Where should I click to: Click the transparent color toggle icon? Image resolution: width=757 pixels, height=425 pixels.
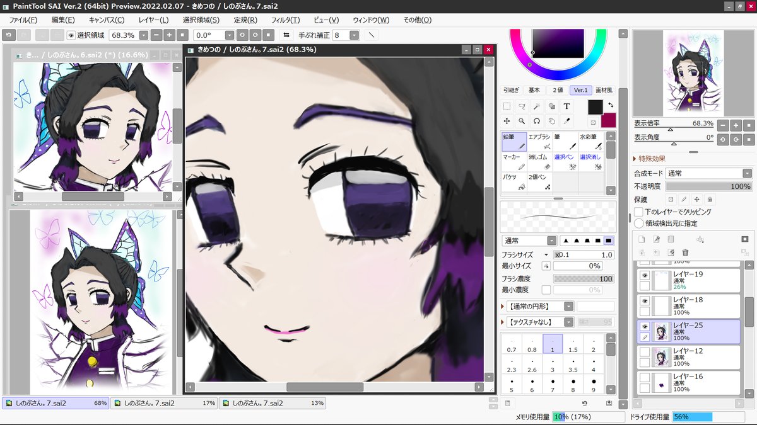(x=594, y=122)
